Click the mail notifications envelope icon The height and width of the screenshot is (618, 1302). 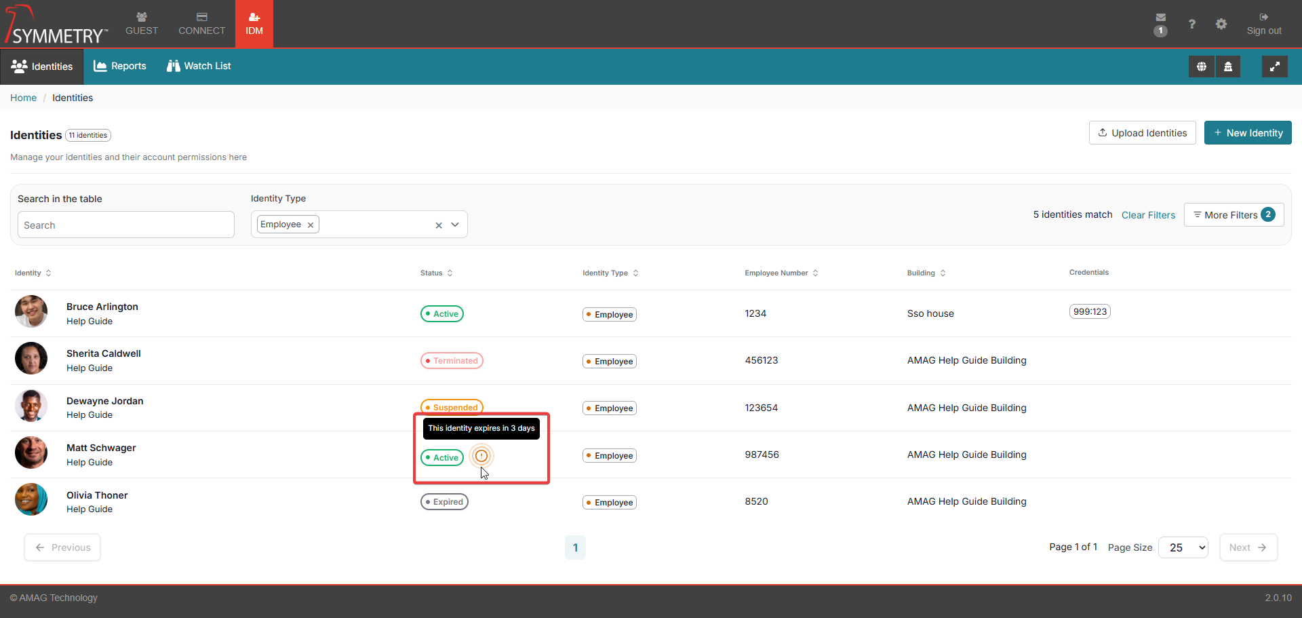[x=1160, y=18]
